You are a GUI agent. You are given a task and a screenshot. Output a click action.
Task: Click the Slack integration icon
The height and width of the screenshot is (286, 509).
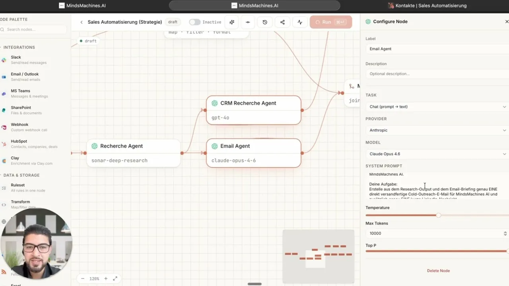pos(4,60)
